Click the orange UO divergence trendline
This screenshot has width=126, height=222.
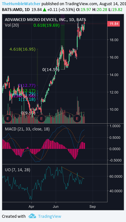73,173
